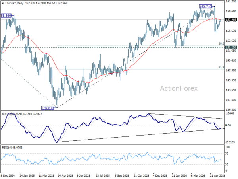Select the 61.8 Fibonacci level label
238x179 pixels.
(221, 67)
